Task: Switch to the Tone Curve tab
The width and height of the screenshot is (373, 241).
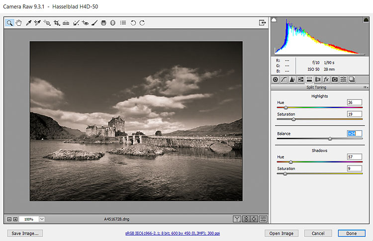Action: (284, 80)
